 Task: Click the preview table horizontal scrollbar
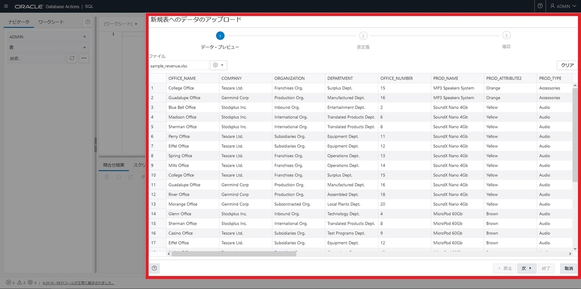tap(233, 254)
